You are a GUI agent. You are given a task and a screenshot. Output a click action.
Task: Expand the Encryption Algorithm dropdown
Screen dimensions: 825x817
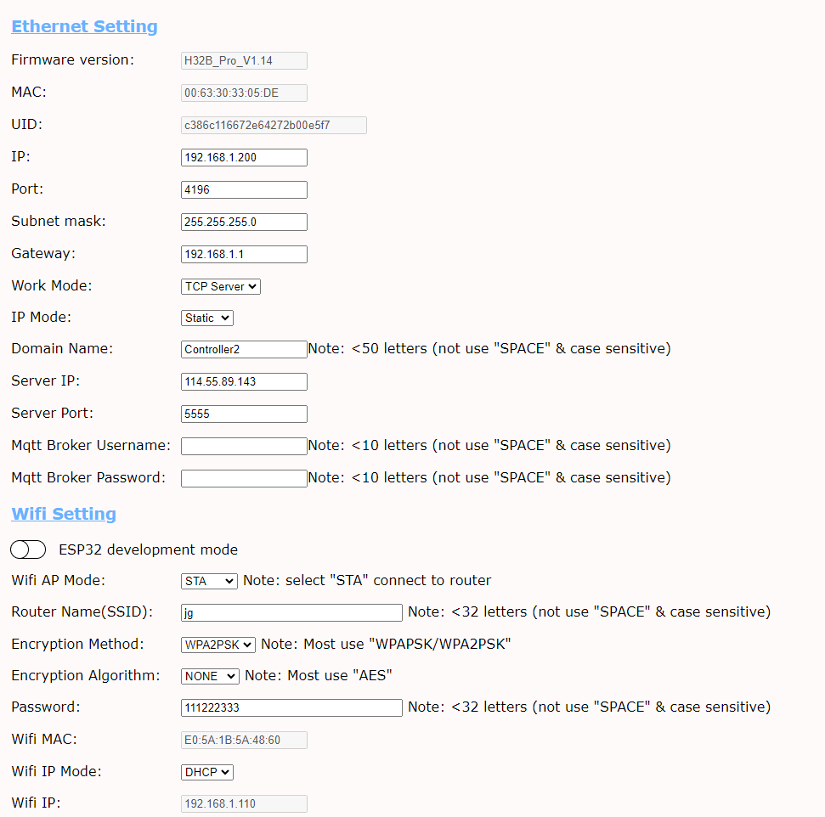[211, 676]
